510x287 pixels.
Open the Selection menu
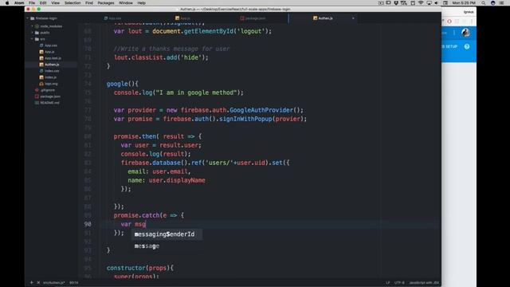[73, 3]
